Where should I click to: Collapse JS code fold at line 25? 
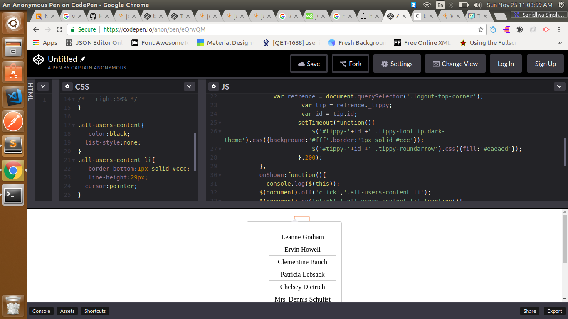click(220, 123)
